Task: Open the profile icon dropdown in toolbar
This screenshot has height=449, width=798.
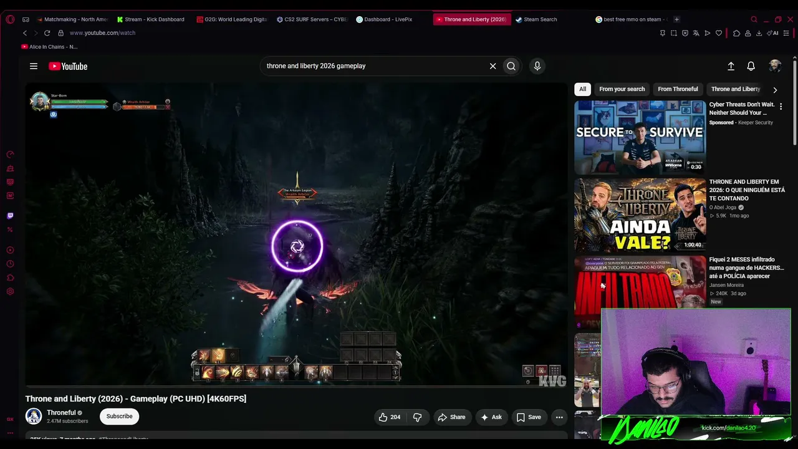Action: click(748, 33)
